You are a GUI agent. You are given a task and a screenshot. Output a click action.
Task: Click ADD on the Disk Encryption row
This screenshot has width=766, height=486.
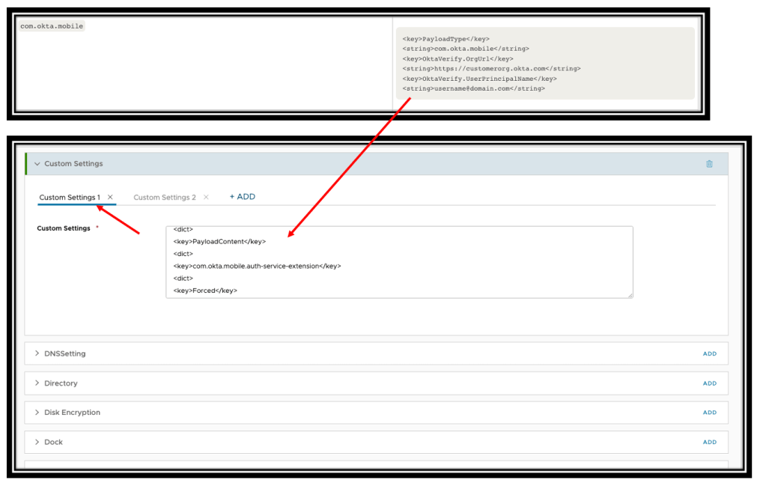[709, 413]
